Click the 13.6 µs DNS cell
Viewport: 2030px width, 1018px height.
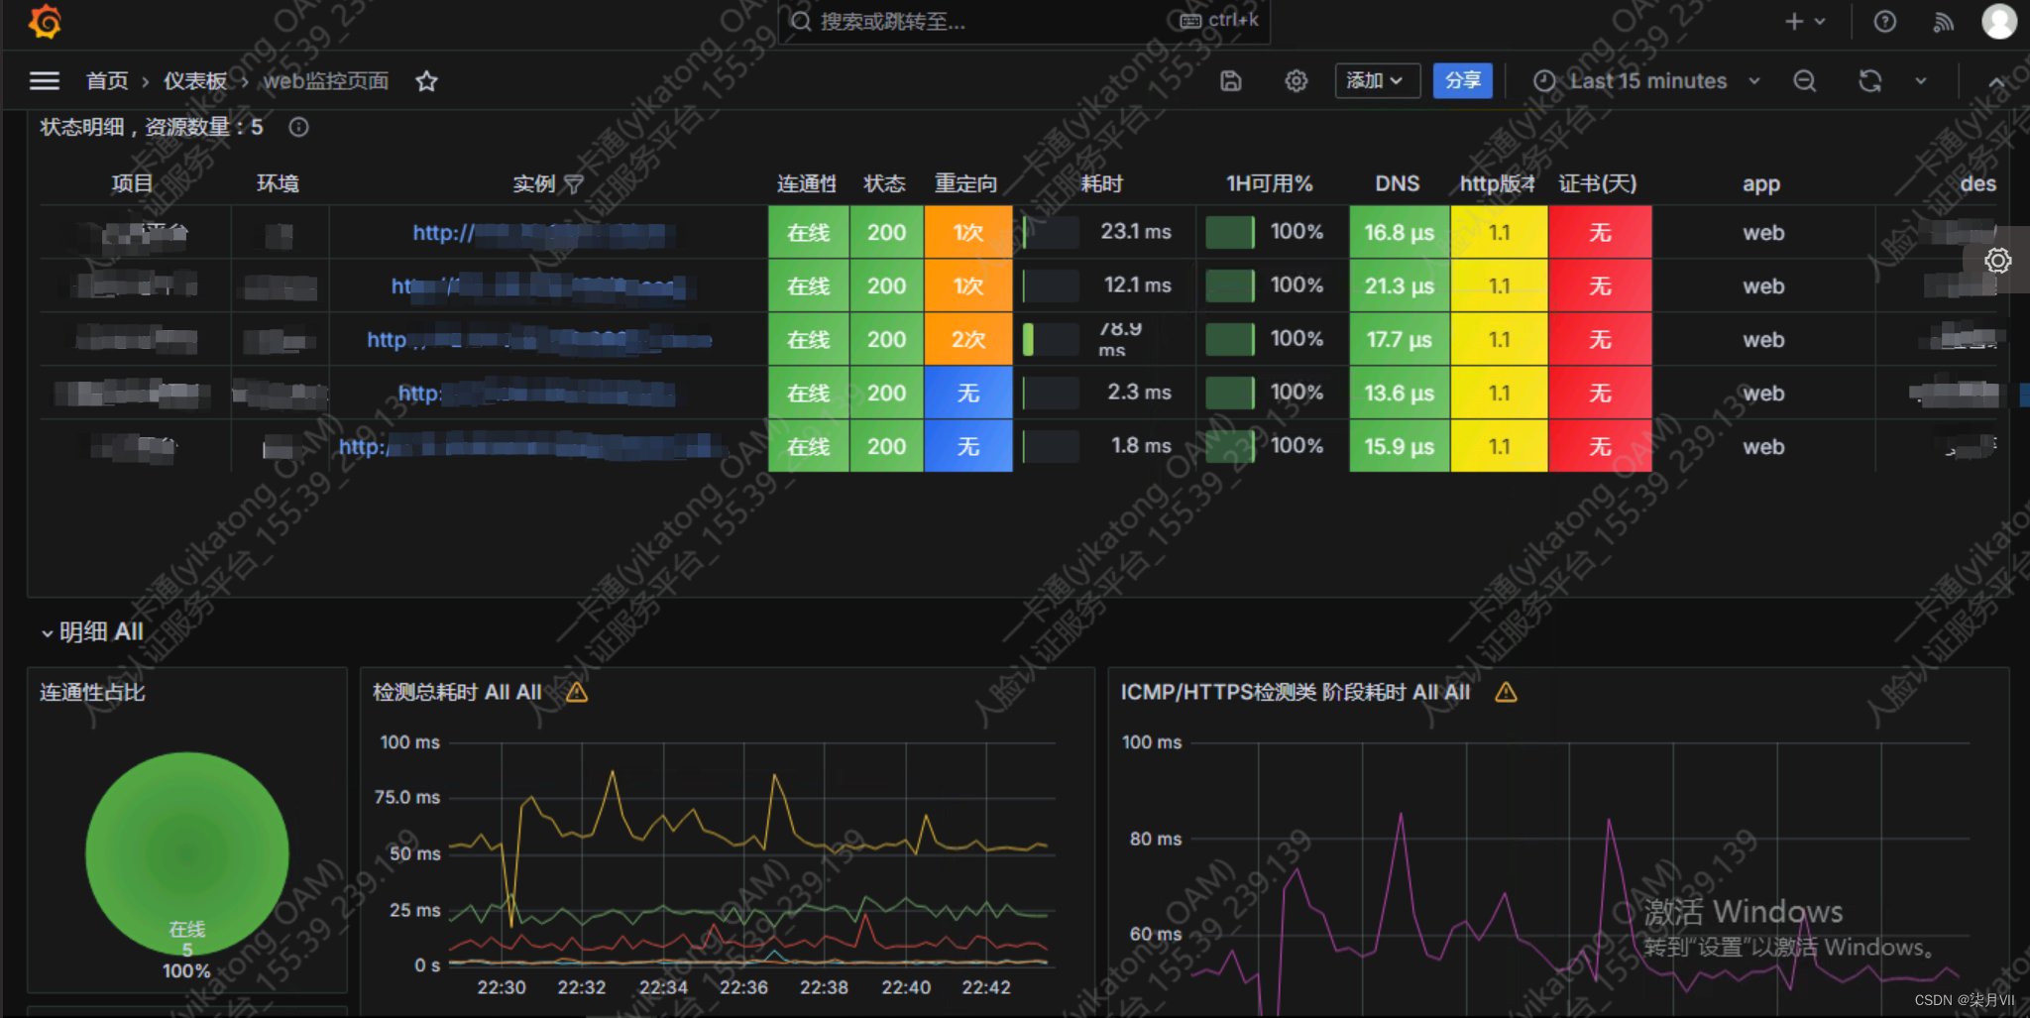pyautogui.click(x=1400, y=394)
